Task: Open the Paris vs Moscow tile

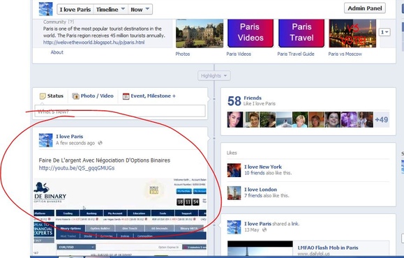Action: [x=352, y=33]
